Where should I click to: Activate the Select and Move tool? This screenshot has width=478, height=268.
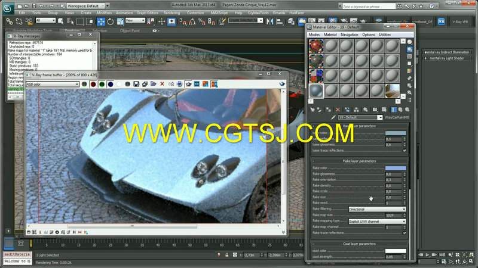tap(100, 21)
